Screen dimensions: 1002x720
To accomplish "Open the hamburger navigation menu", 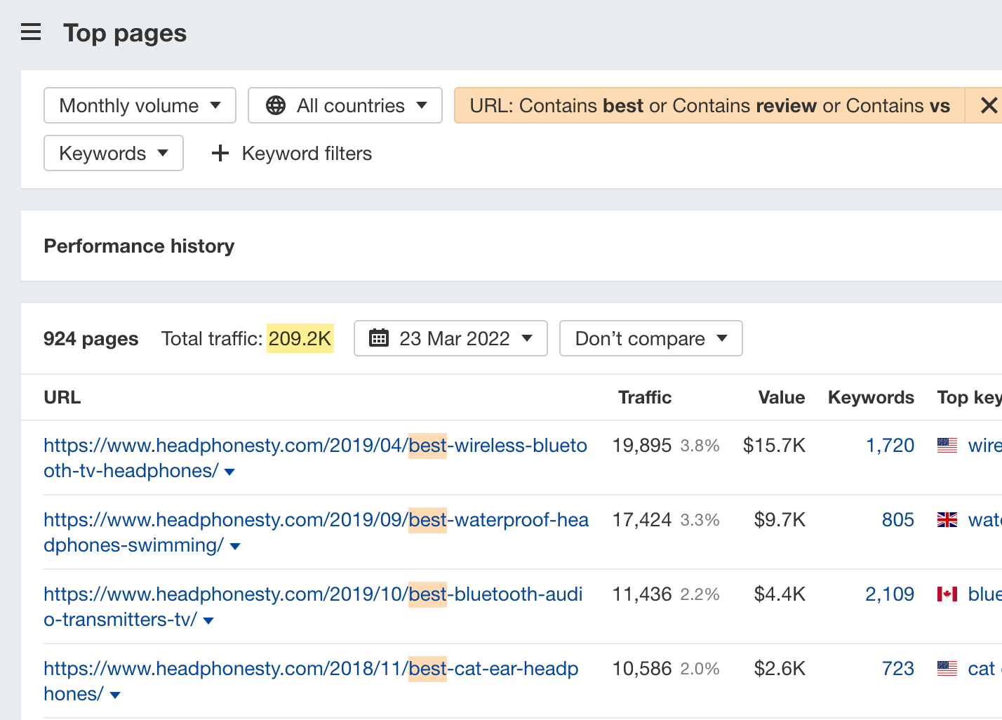I will coord(31,32).
